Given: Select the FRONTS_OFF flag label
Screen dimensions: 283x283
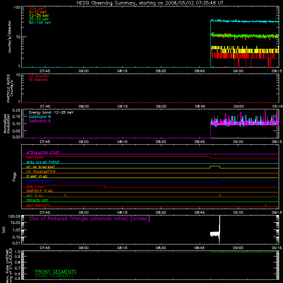Looking at the screenshot, I should tap(37, 201).
